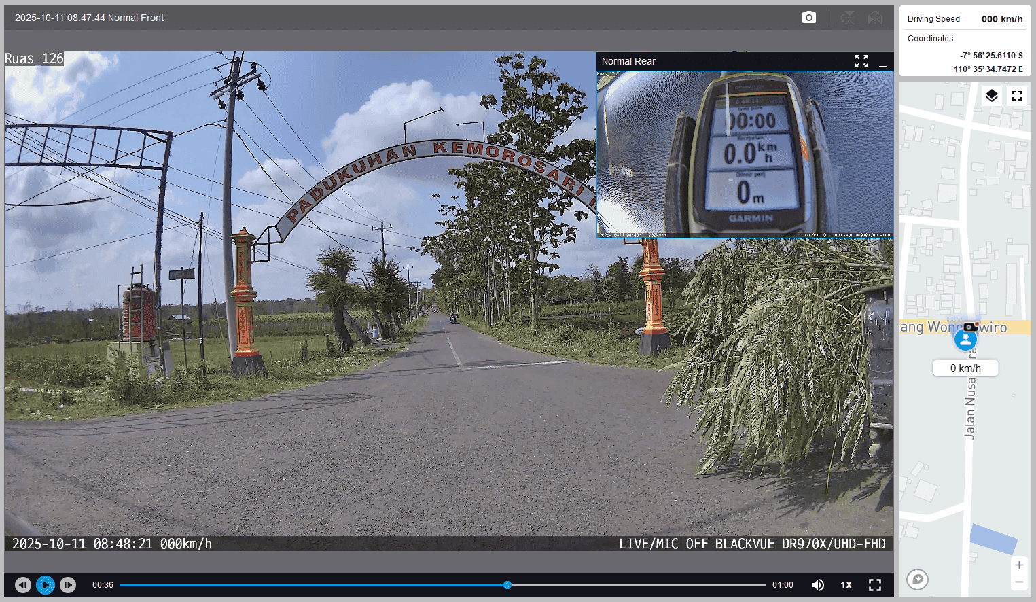1036x602 pixels.
Task: Step to the next frame
Action: coord(68,585)
